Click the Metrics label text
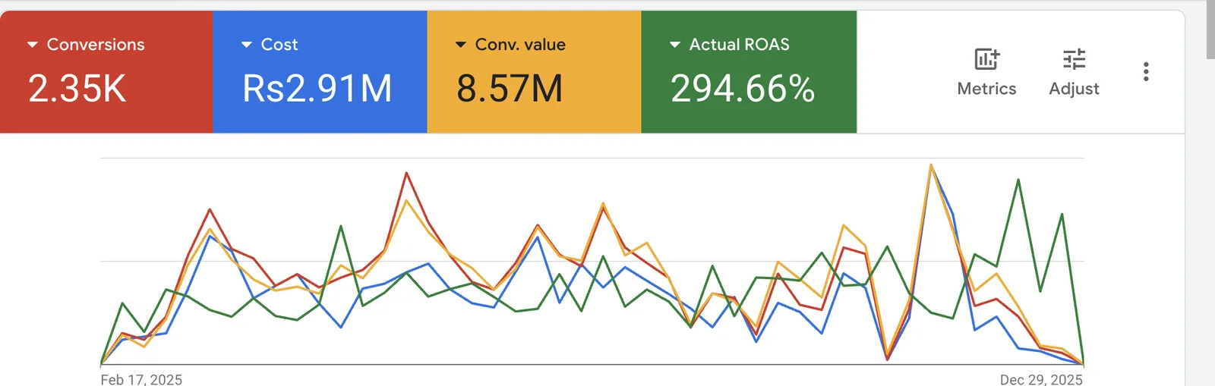Viewport: 1215px width, 386px height. [x=986, y=89]
